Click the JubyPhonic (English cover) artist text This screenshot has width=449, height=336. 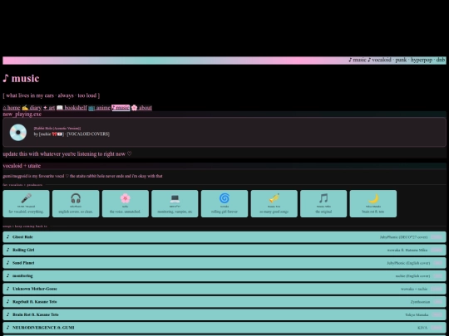pyautogui.click(x=408, y=263)
